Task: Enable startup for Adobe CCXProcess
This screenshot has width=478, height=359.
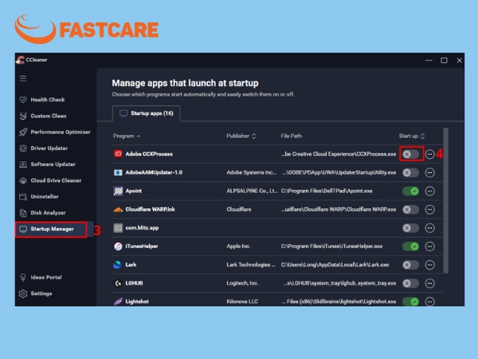Action: [x=410, y=154]
